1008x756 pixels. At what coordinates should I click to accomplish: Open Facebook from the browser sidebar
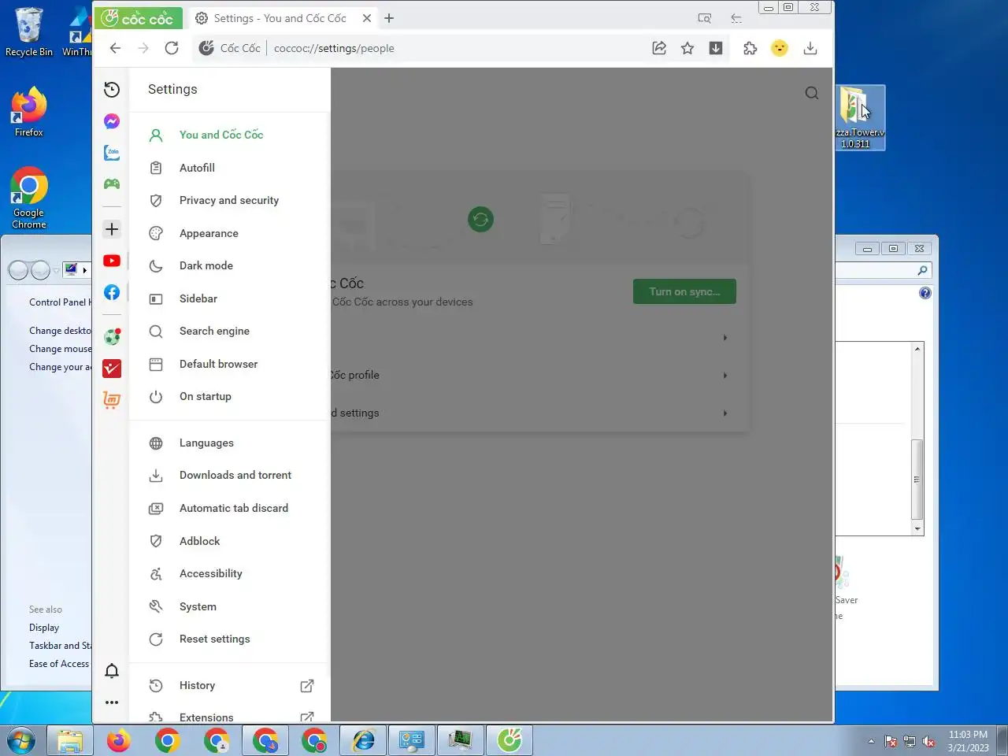coord(112,292)
